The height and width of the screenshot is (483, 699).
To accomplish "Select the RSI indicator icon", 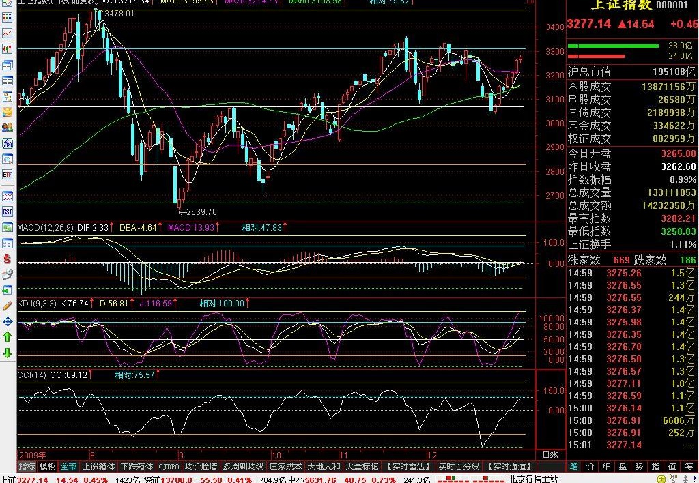I will pyautogui.click(x=7, y=211).
